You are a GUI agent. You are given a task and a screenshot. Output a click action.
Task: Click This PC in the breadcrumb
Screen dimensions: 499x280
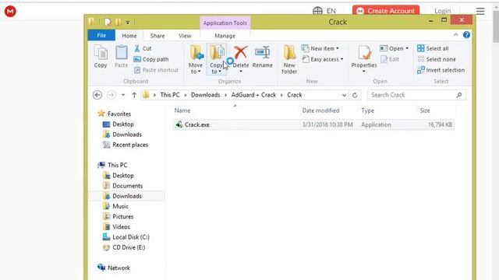coord(170,95)
